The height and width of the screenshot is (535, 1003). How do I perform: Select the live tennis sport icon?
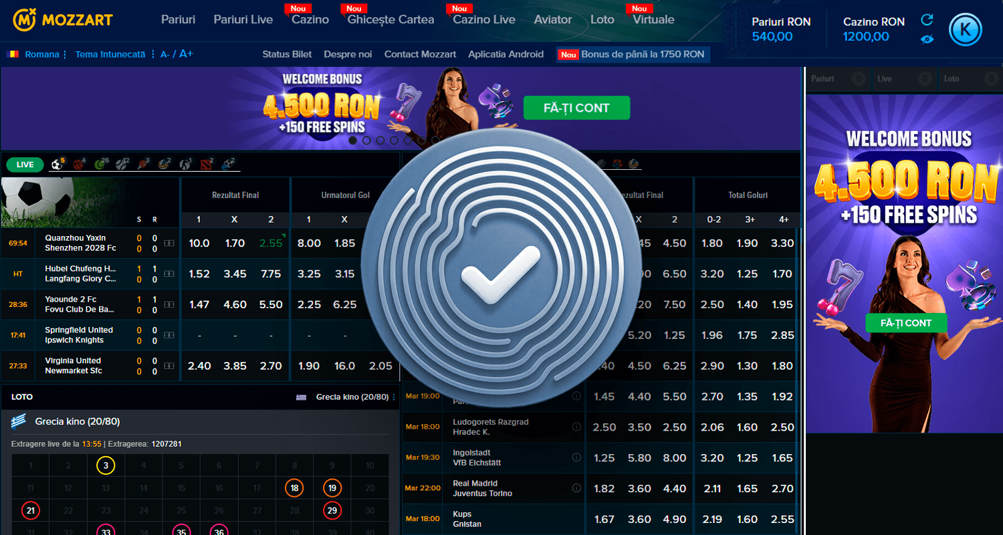(99, 165)
